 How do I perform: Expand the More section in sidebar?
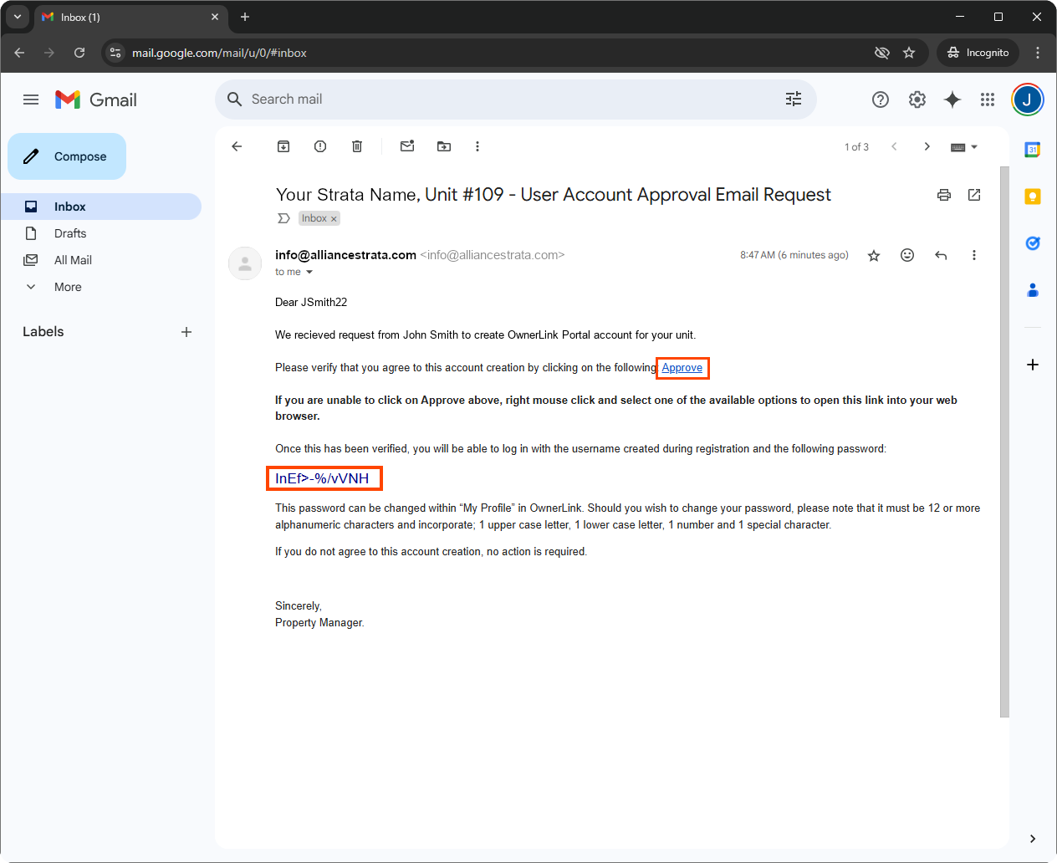pyautogui.click(x=68, y=287)
